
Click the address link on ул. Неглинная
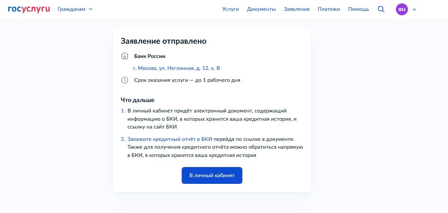(176, 68)
